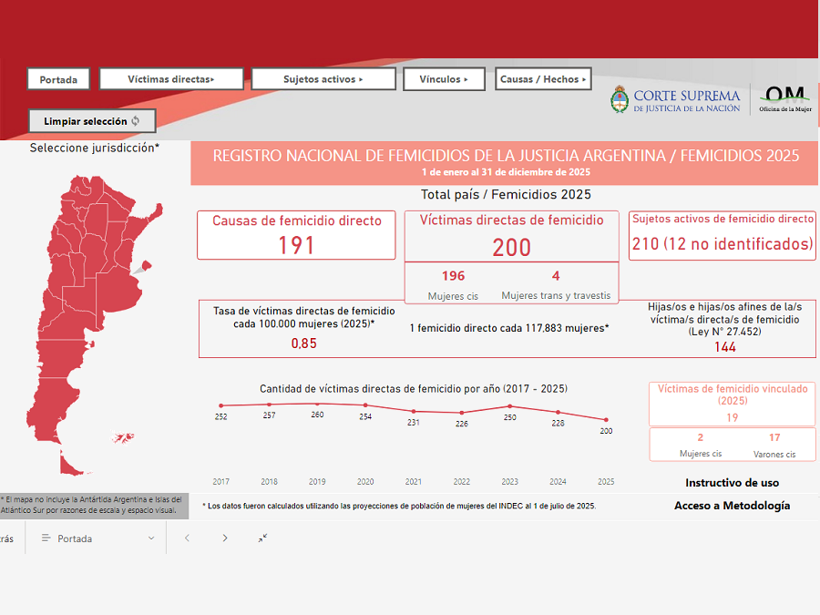Viewport: 820px width, 615px height.
Task: Click the 2023 data point labeled 250
Action: click(x=510, y=406)
